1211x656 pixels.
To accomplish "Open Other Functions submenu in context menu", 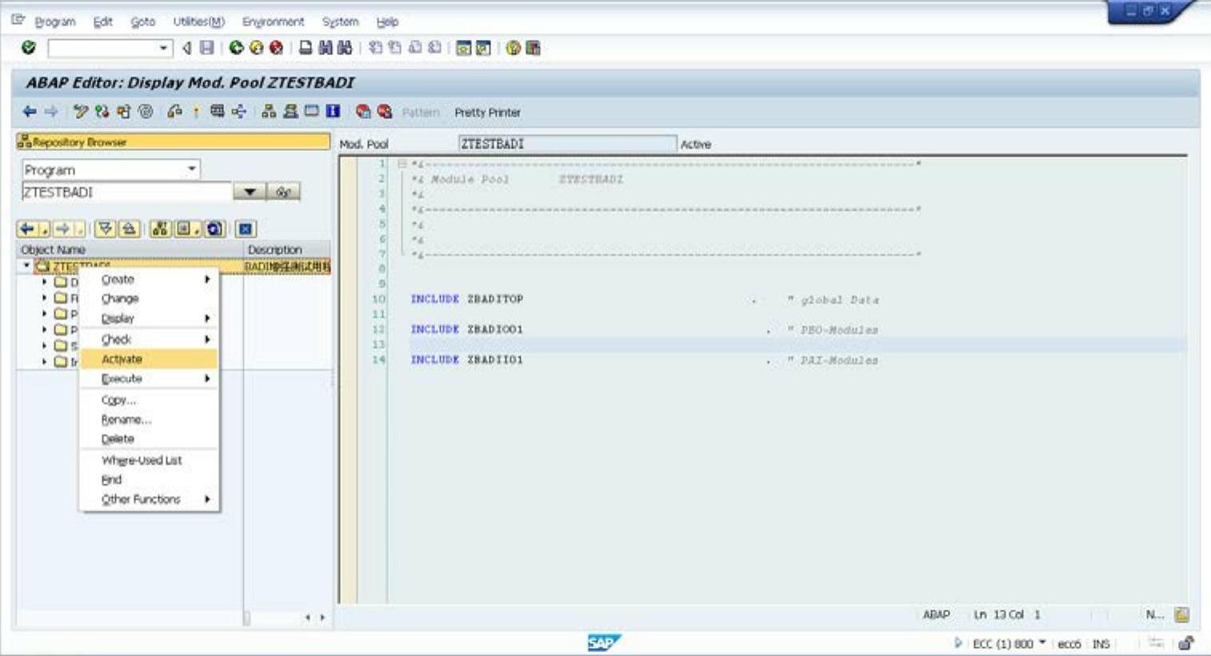I will (149, 499).
